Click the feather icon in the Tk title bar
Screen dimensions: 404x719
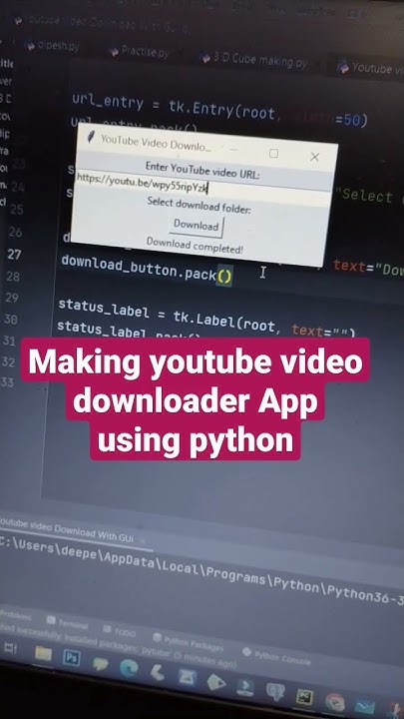(x=91, y=137)
